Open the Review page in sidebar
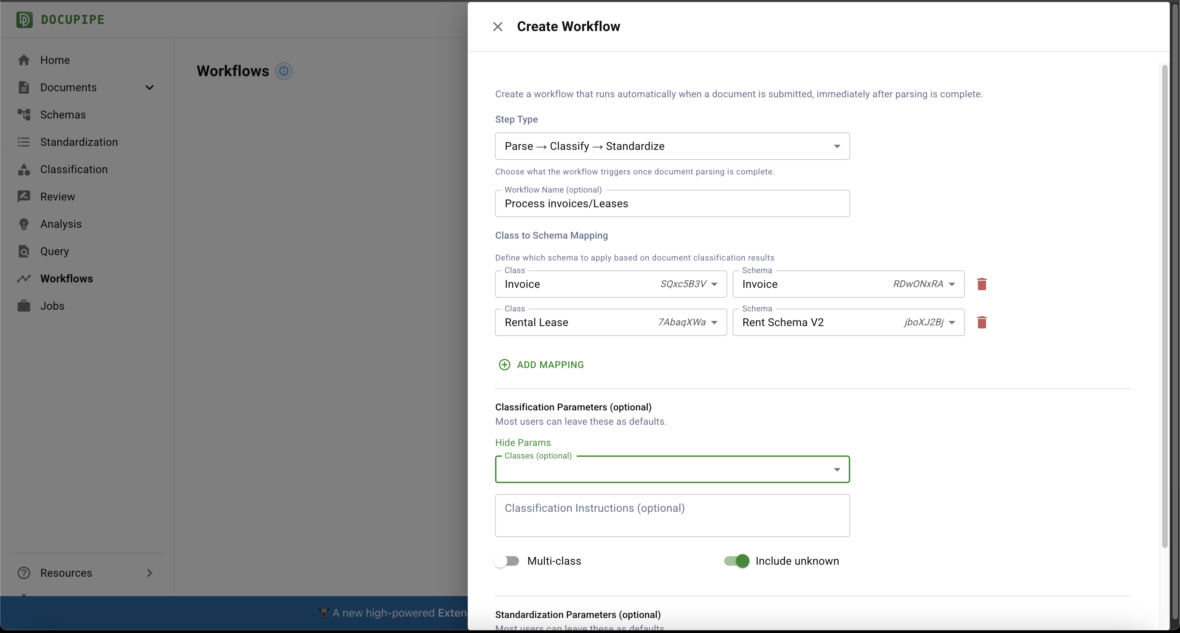Screen dimensions: 1180x633 57,197
